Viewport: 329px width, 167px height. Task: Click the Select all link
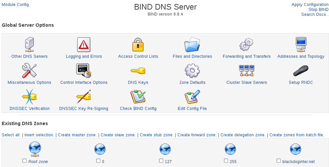(11, 135)
